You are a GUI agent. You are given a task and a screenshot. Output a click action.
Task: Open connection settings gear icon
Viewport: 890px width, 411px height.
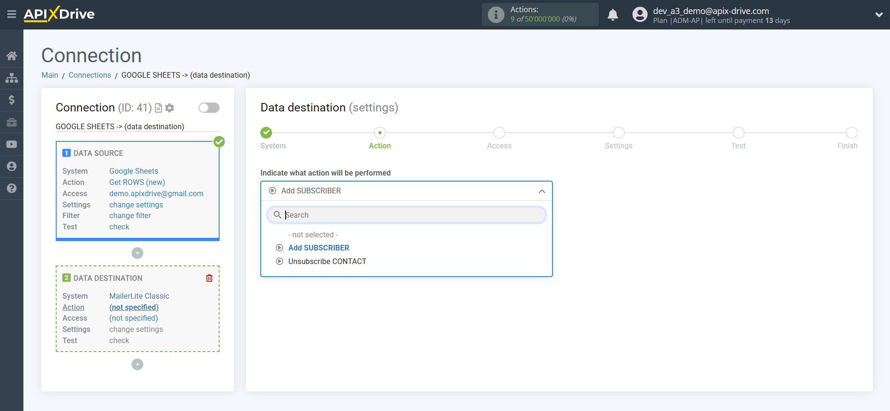(x=169, y=108)
